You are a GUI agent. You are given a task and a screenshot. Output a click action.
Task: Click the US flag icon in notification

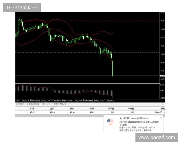110,122
